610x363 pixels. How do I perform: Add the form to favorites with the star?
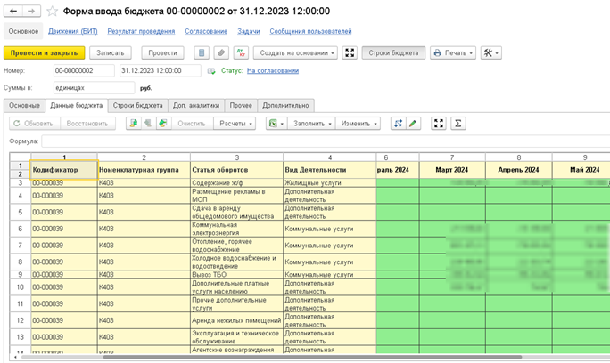pos(53,12)
